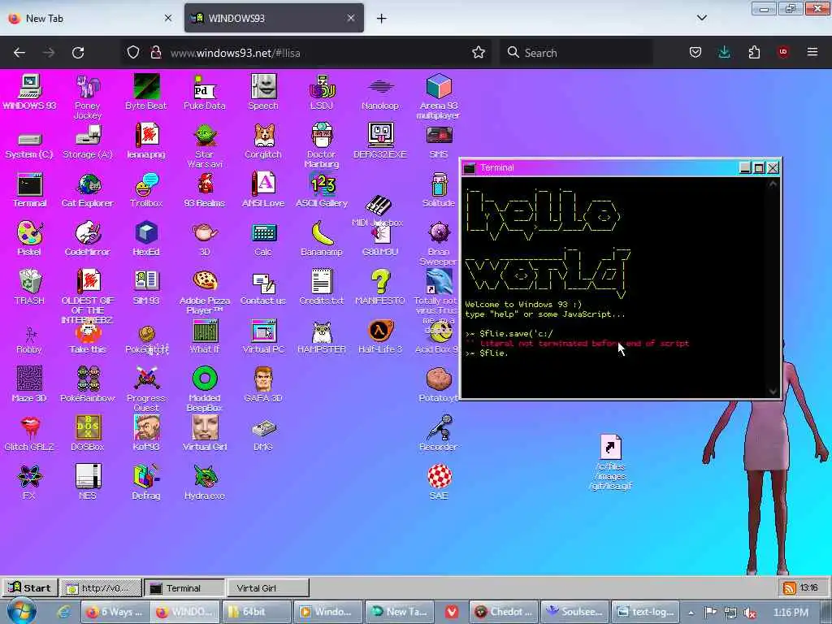Play Star Wars.avi icon

point(205,146)
